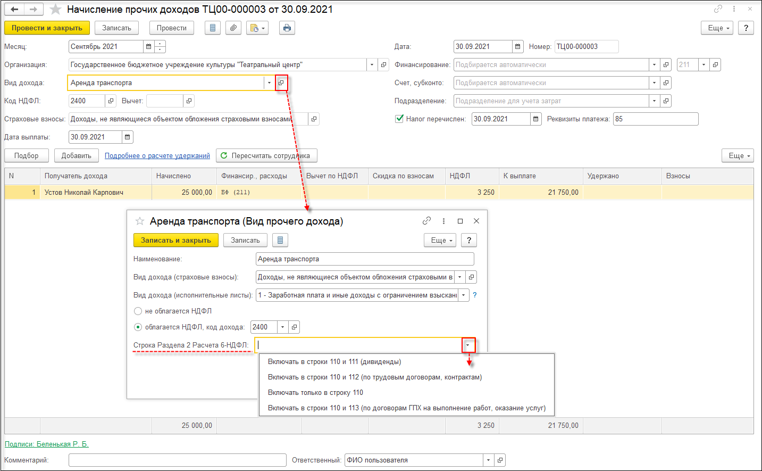Click Подбор button

click(27, 156)
